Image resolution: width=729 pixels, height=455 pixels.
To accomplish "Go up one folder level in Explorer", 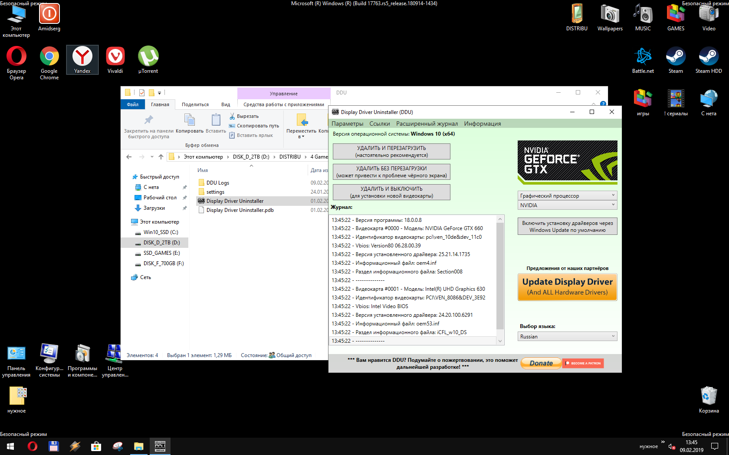I will click(x=161, y=157).
